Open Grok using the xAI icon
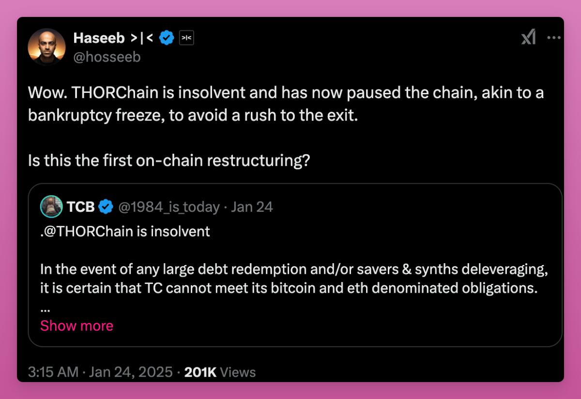 tap(528, 37)
